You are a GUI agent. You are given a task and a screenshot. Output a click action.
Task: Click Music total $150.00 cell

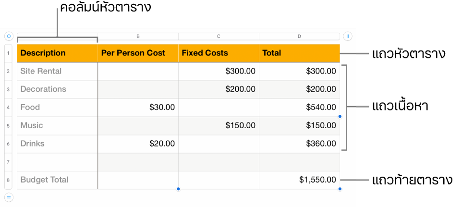[x=300, y=126]
